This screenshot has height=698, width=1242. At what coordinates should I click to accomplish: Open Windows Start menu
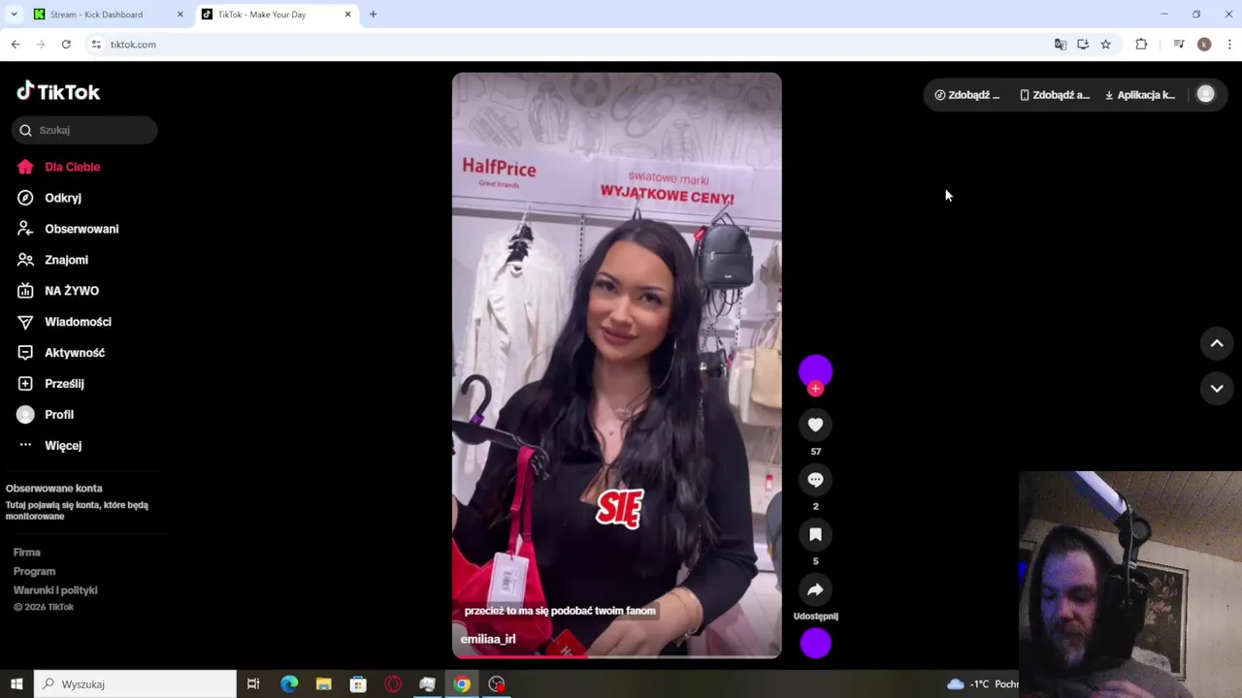pos(16,684)
